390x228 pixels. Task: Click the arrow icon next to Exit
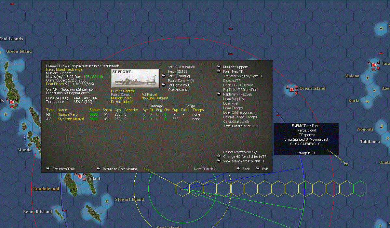tap(258, 168)
